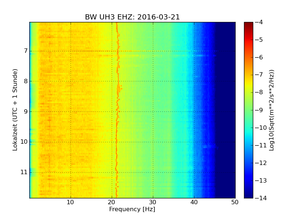Click y-axis tick label 8
Screen dimensions: 294x220
(x=26, y=81)
